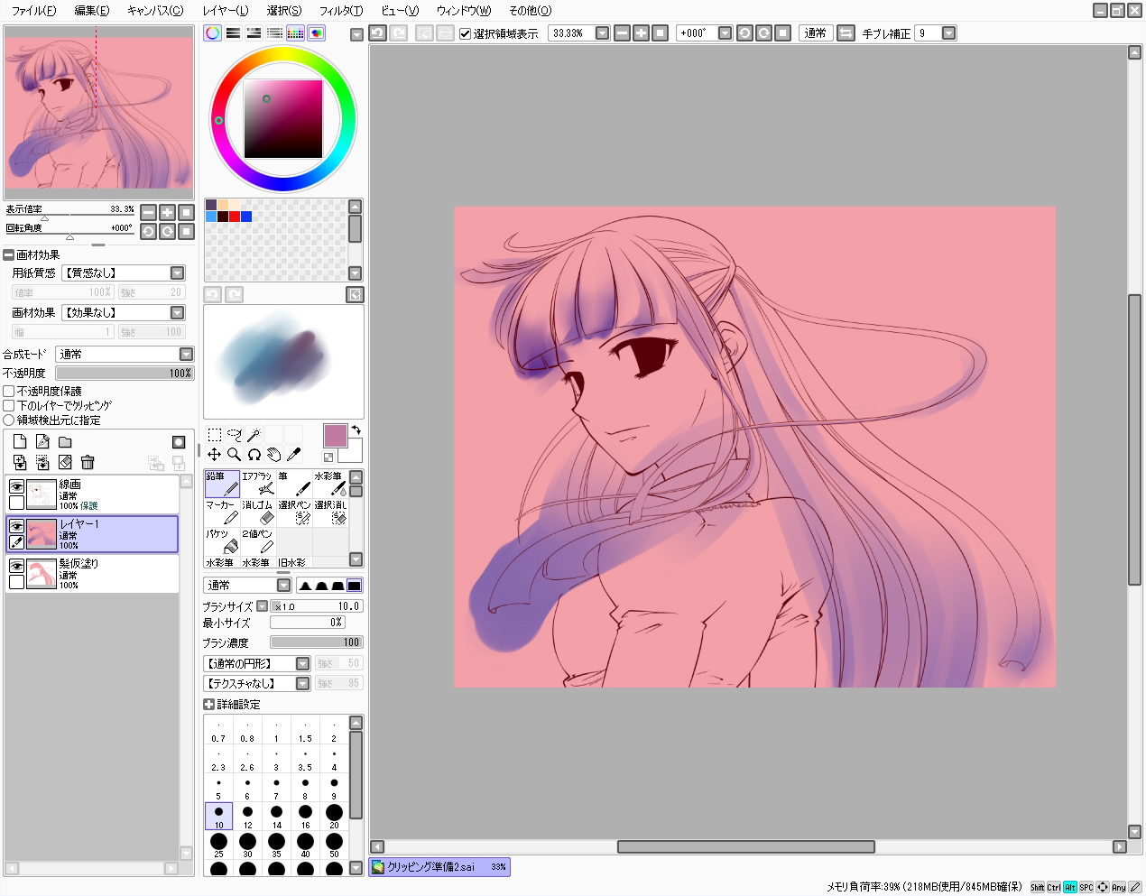Delete the selected layer via trash icon
This screenshot has width=1146, height=896.
[x=88, y=462]
